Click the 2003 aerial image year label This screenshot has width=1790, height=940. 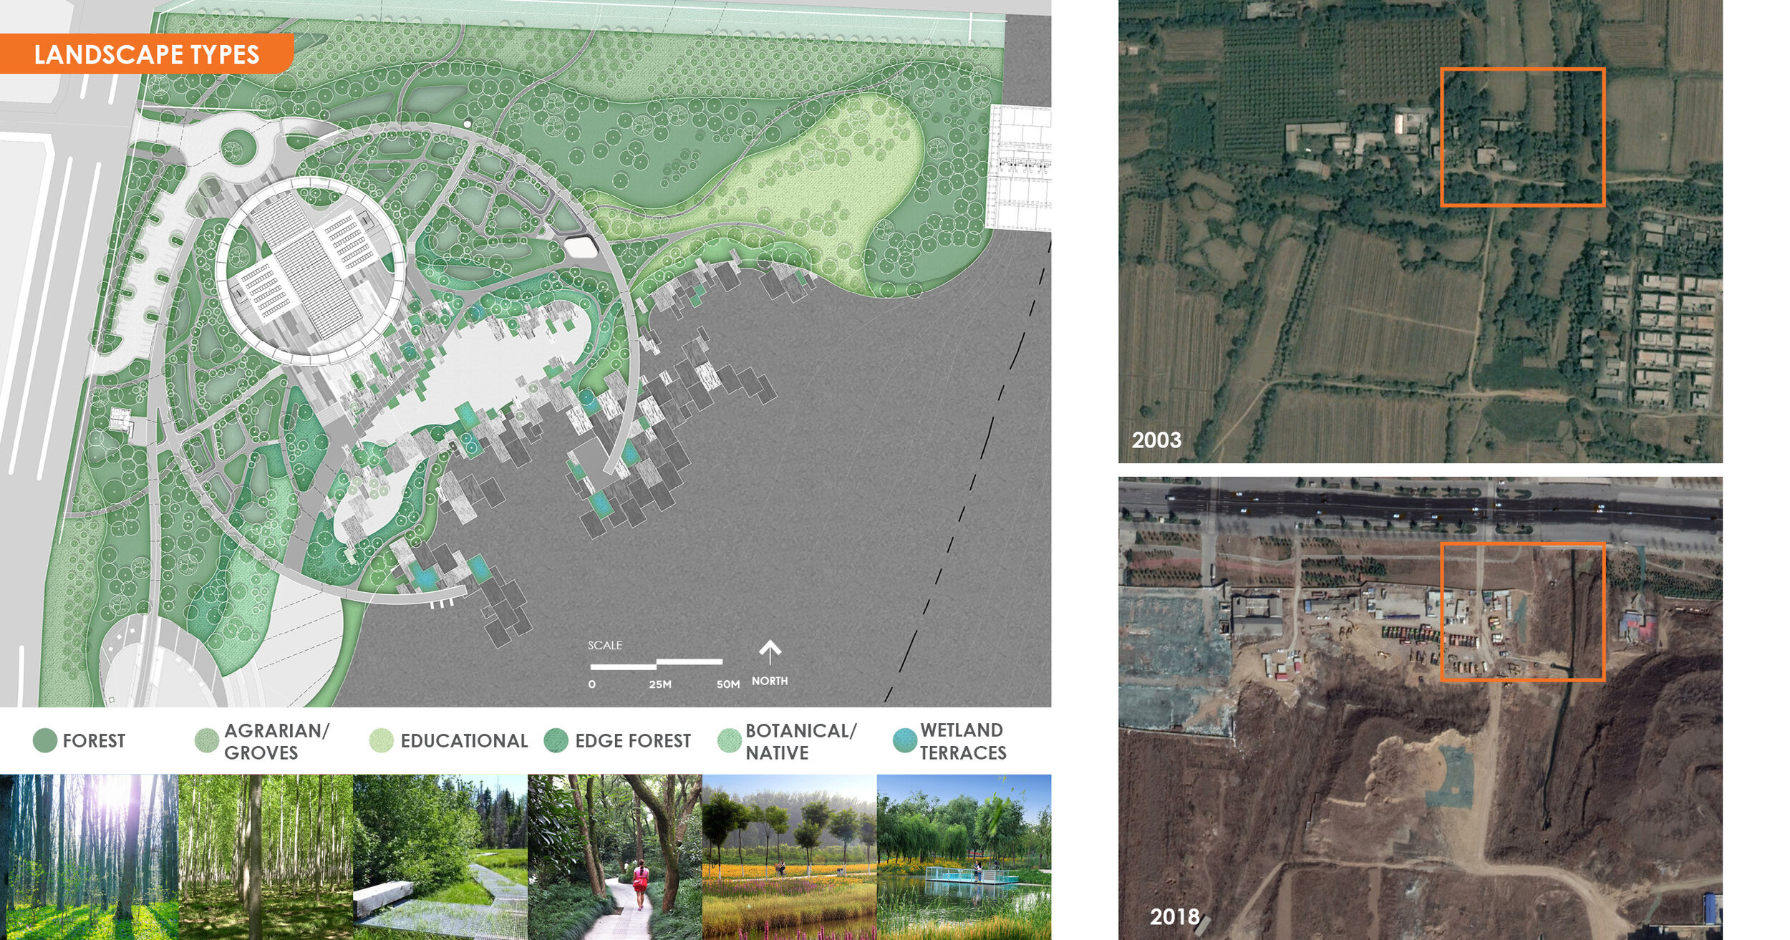click(x=1156, y=440)
